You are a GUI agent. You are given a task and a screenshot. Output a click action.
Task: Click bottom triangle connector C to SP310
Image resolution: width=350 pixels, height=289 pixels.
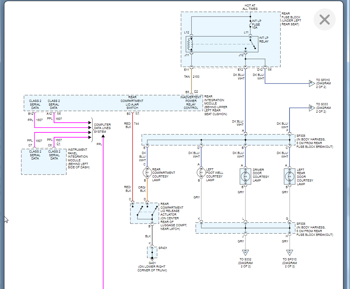coord(289,252)
